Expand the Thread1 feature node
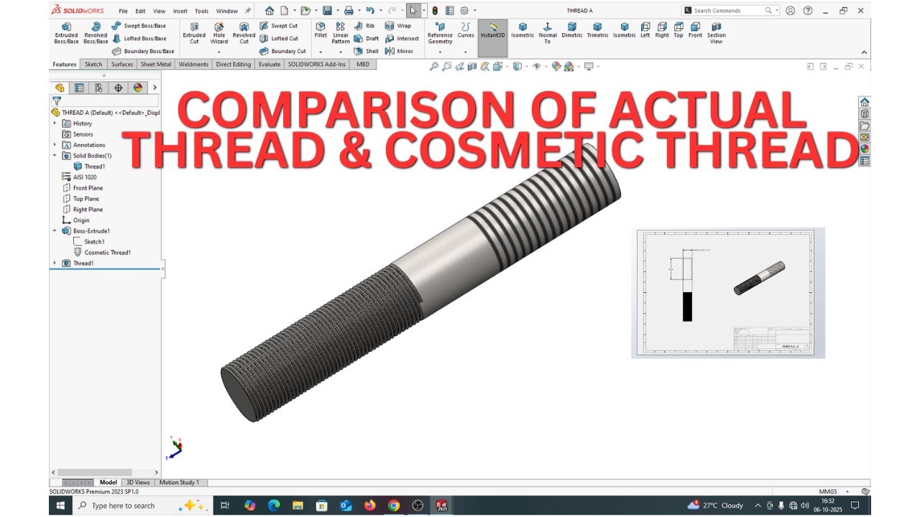This screenshot has width=920, height=517. tap(55, 264)
